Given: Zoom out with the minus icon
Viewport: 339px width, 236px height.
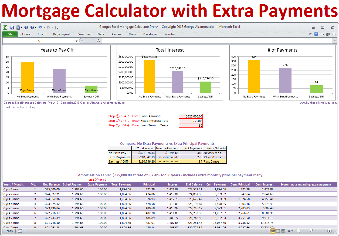Looking at the screenshot, I should (299, 231).
